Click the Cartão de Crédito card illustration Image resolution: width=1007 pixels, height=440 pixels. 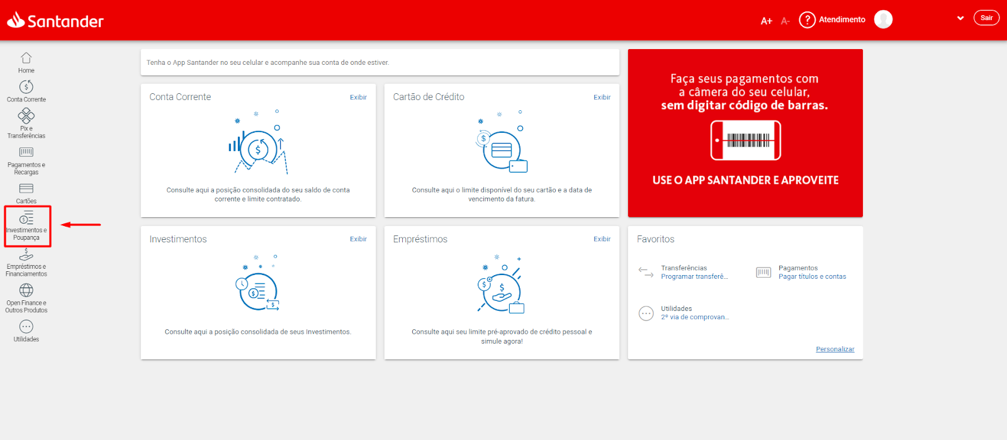(502, 142)
